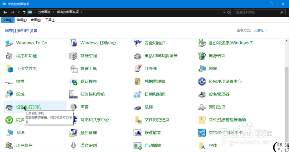Click the 同步中心 green sync icon

pos(9,120)
